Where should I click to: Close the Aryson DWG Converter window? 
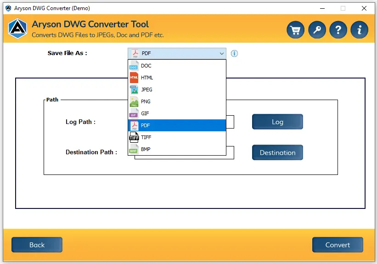point(364,8)
